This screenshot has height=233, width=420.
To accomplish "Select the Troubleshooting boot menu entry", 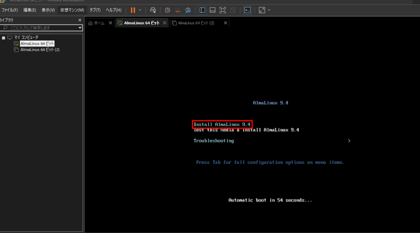I will (x=214, y=141).
